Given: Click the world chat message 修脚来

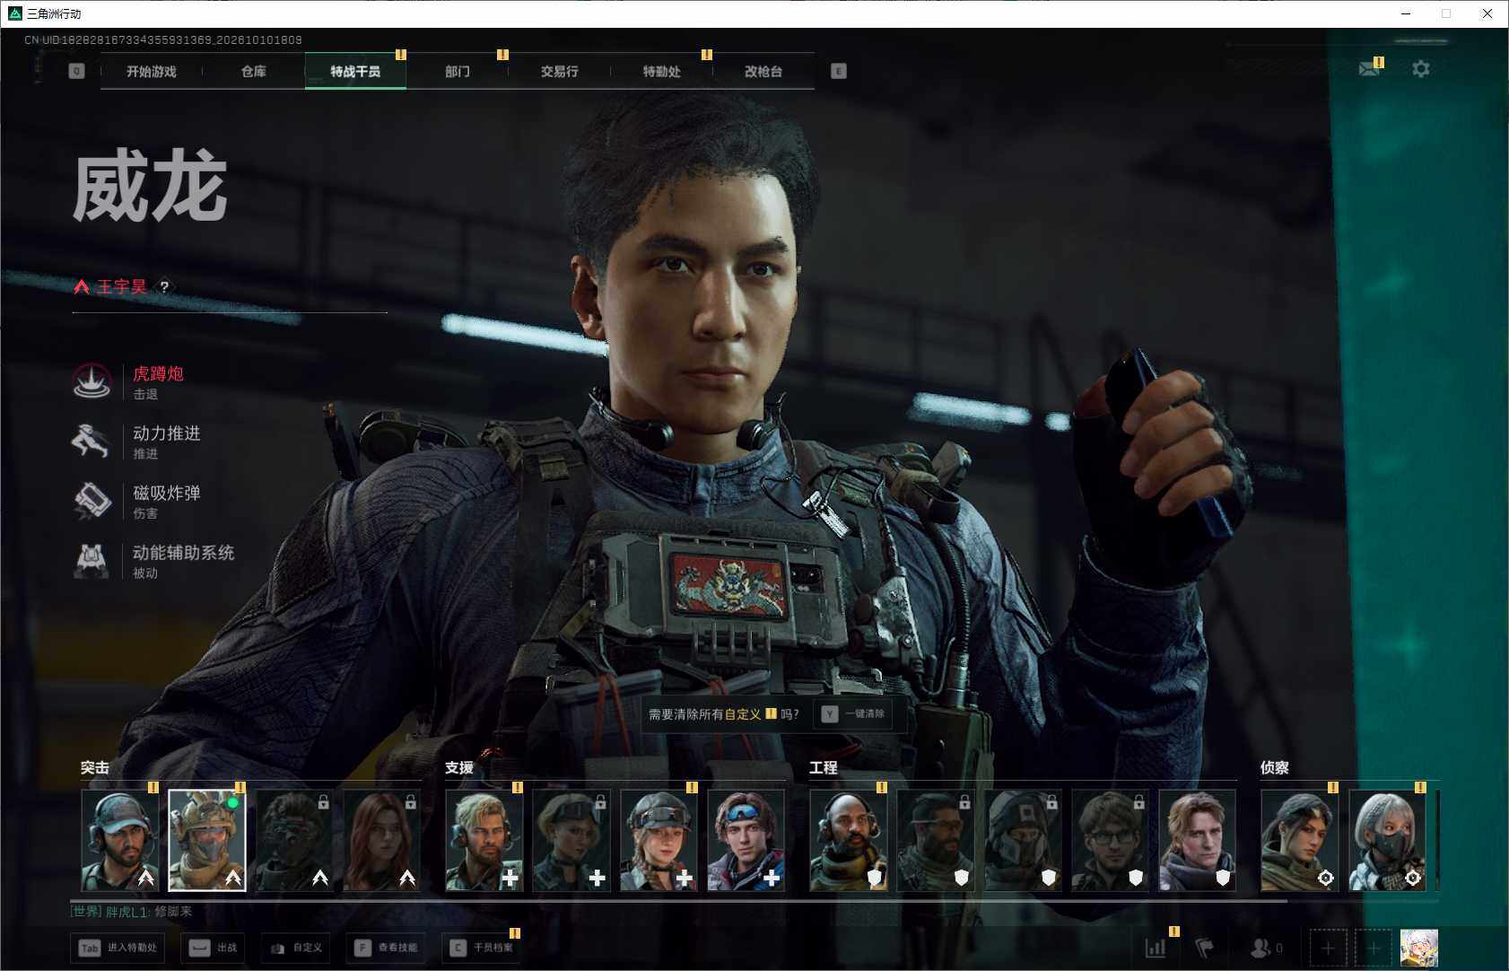Looking at the screenshot, I should point(173,912).
